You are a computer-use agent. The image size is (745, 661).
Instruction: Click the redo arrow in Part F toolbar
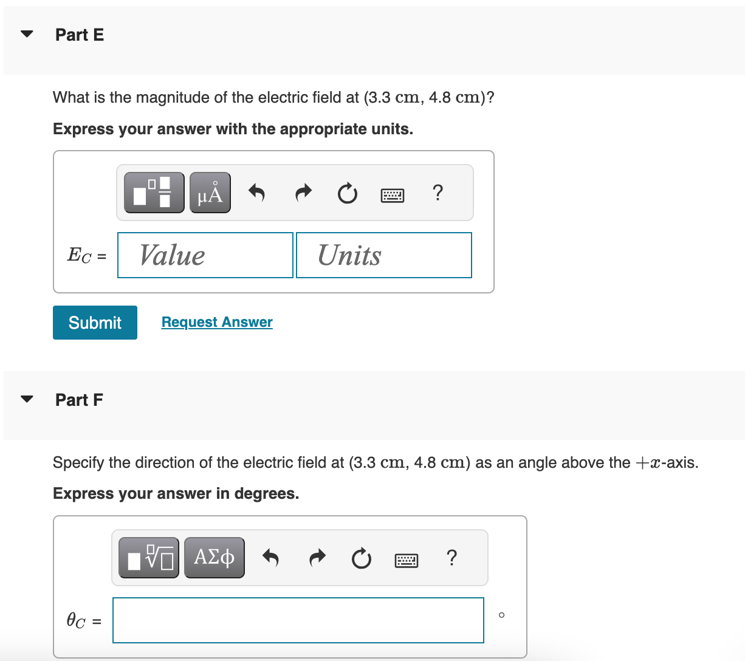point(317,558)
